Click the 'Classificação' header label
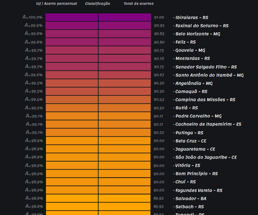Image resolution: width=258 pixels, height=215 pixels. pos(98,3)
